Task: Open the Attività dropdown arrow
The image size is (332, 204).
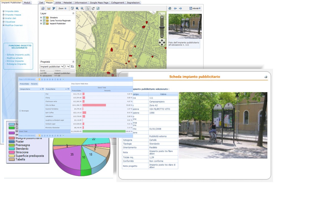Action: [200, 8]
